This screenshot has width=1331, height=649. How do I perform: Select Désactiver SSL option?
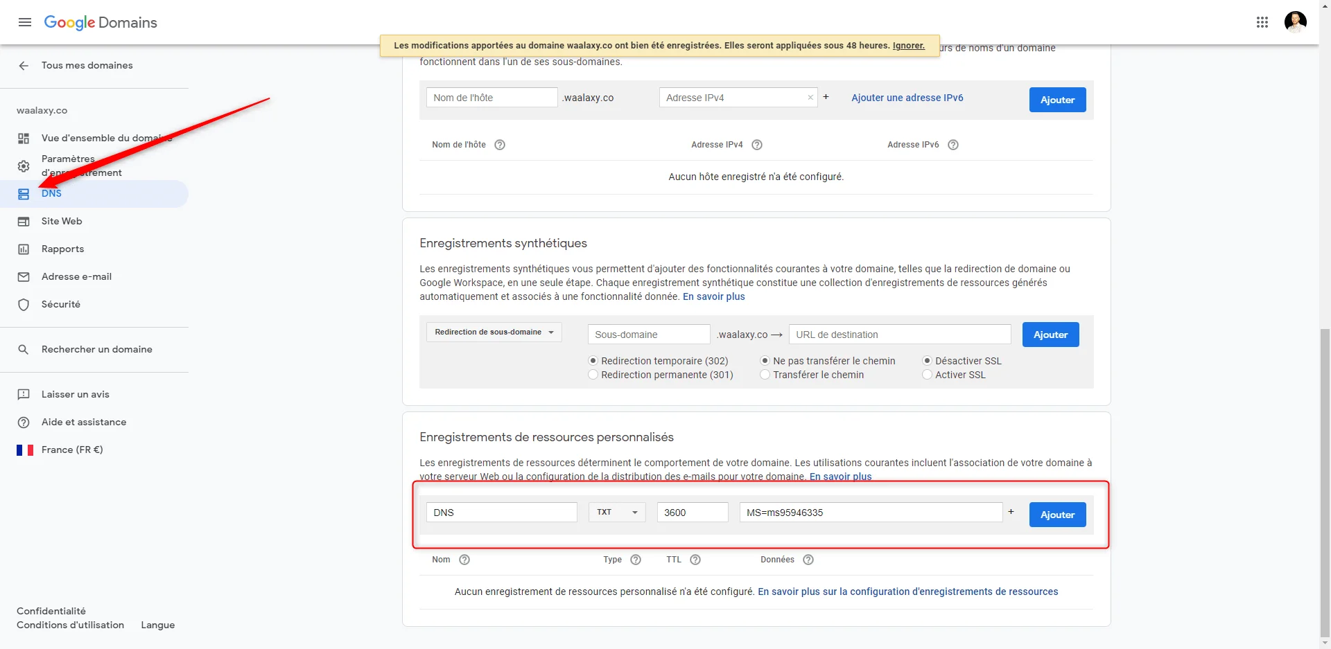(927, 361)
